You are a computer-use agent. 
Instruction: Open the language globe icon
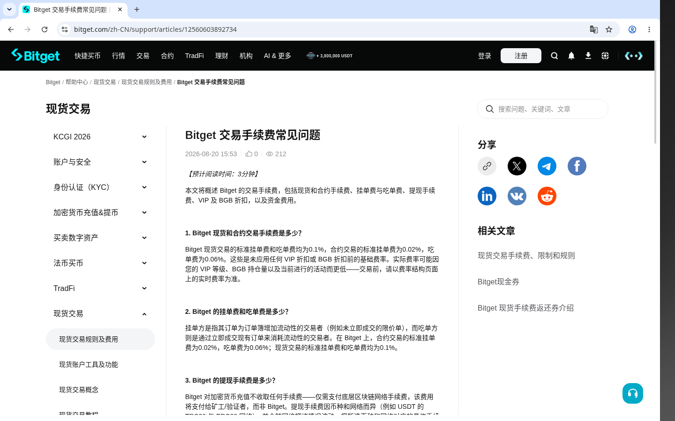[x=605, y=56]
